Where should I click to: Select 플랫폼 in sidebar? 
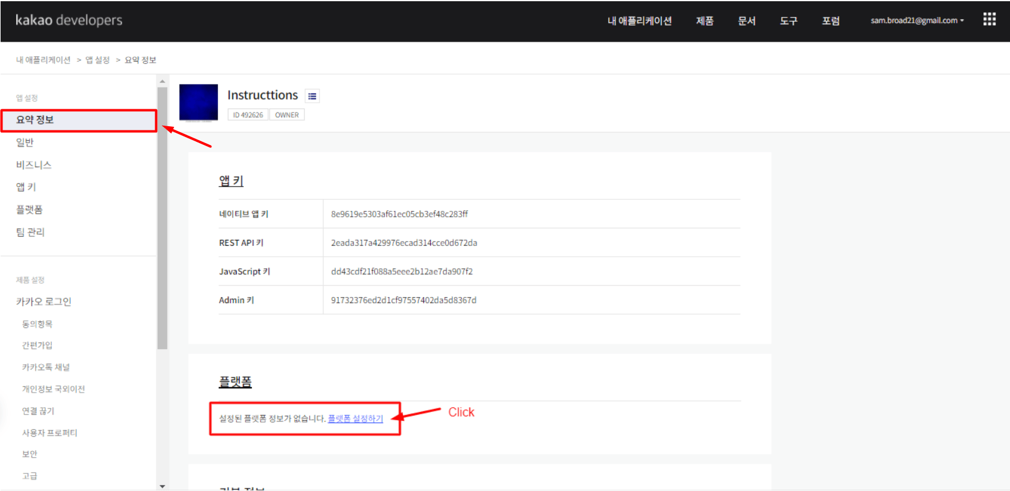pyautogui.click(x=29, y=210)
